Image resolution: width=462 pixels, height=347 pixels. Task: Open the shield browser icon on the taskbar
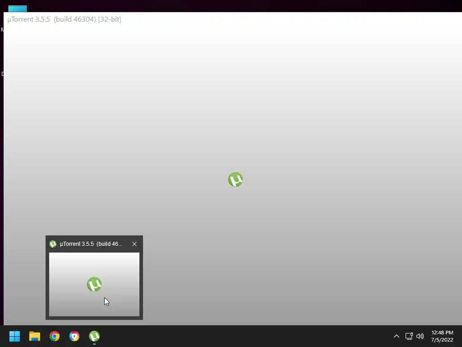click(x=74, y=336)
